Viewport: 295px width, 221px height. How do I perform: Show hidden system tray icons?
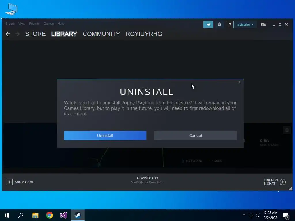coord(244,215)
